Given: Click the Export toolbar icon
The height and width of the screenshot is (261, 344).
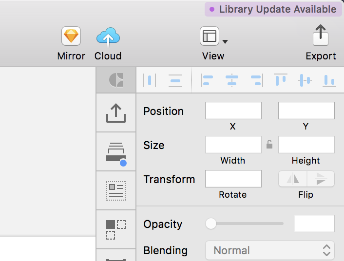Looking at the screenshot, I should (321, 35).
